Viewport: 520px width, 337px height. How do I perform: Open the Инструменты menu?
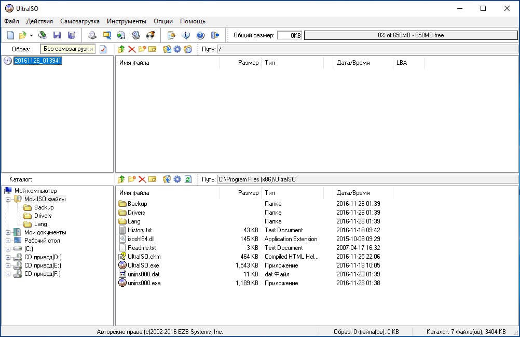[126, 21]
